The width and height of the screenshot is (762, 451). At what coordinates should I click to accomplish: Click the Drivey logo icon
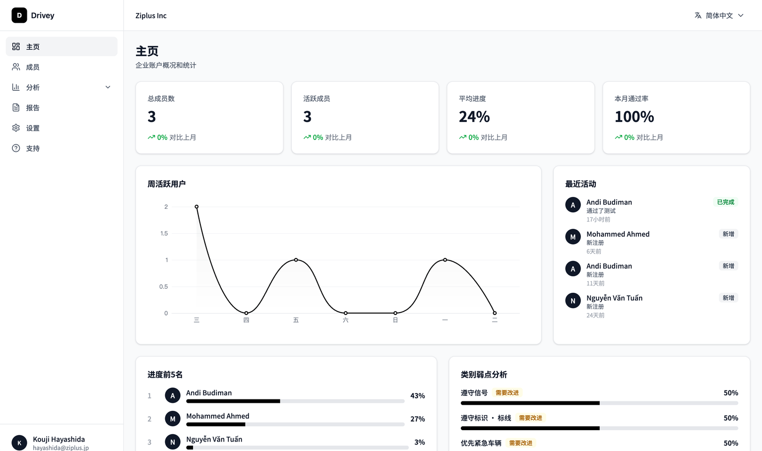pos(19,15)
